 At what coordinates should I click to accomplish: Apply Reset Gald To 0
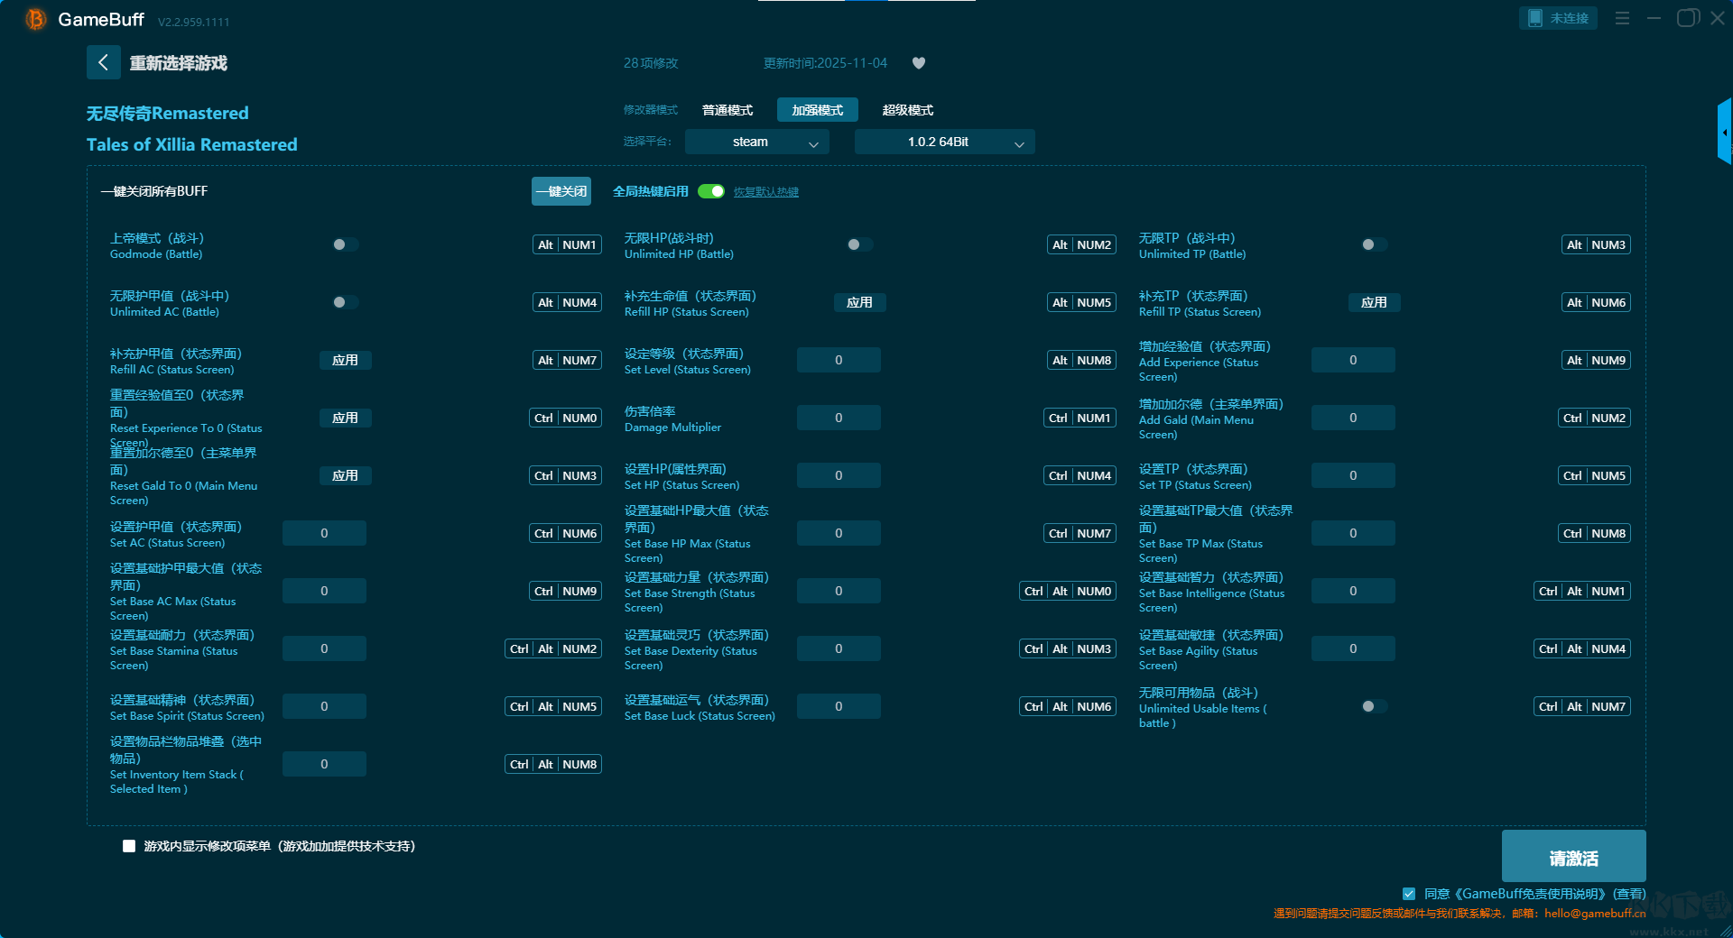coord(345,475)
